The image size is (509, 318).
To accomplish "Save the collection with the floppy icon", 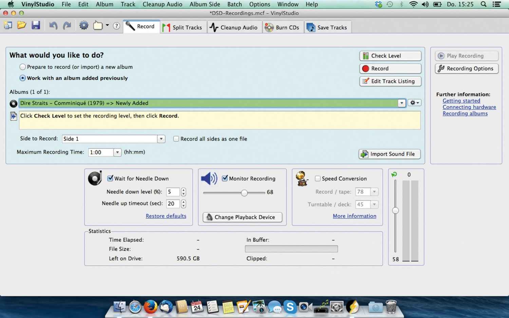I will (x=36, y=26).
